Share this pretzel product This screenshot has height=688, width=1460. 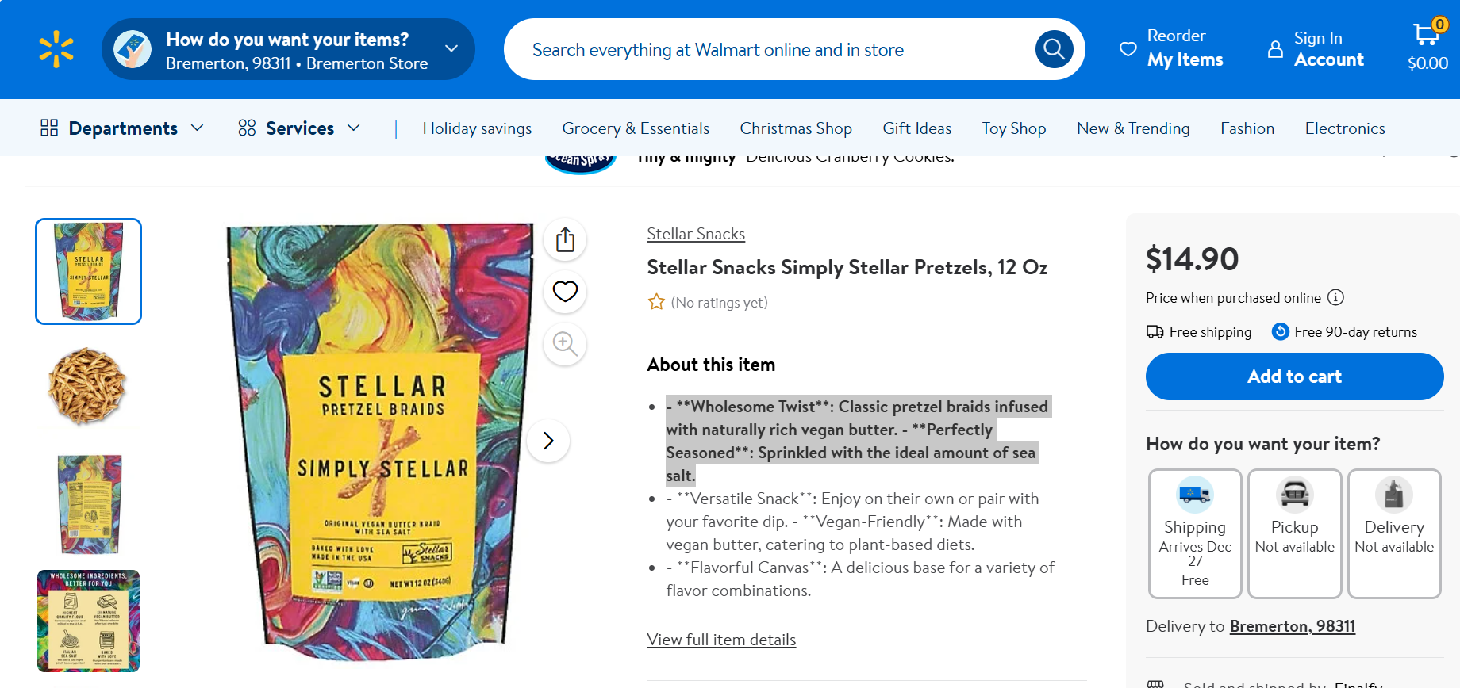565,239
